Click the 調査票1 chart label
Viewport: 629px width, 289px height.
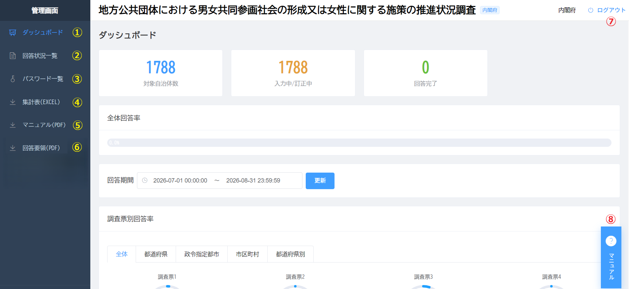pyautogui.click(x=167, y=277)
